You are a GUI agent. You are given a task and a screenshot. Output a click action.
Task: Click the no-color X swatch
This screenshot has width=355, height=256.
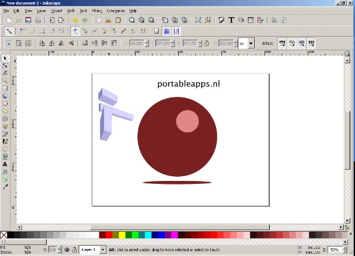[4, 235]
